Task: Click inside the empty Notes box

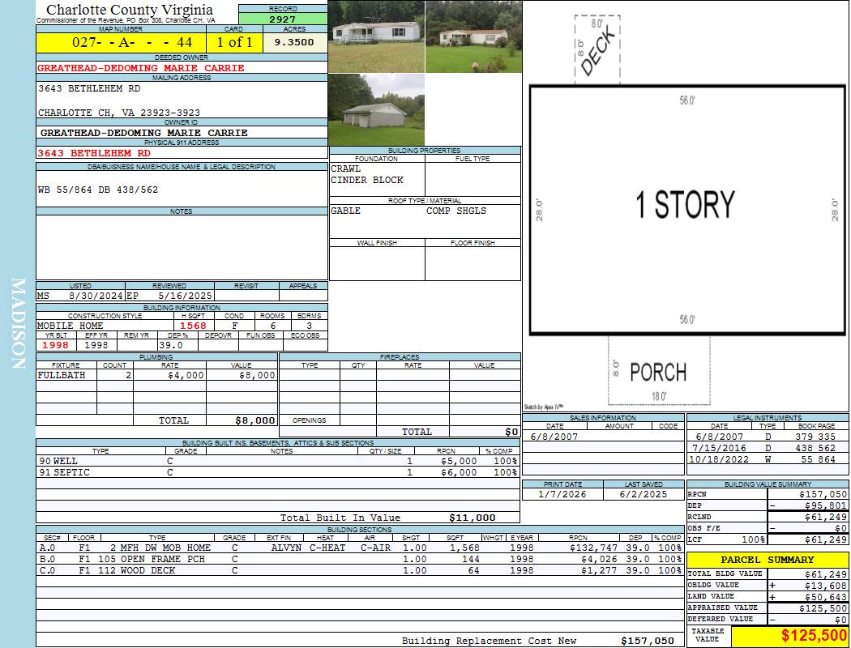Action: 182,247
